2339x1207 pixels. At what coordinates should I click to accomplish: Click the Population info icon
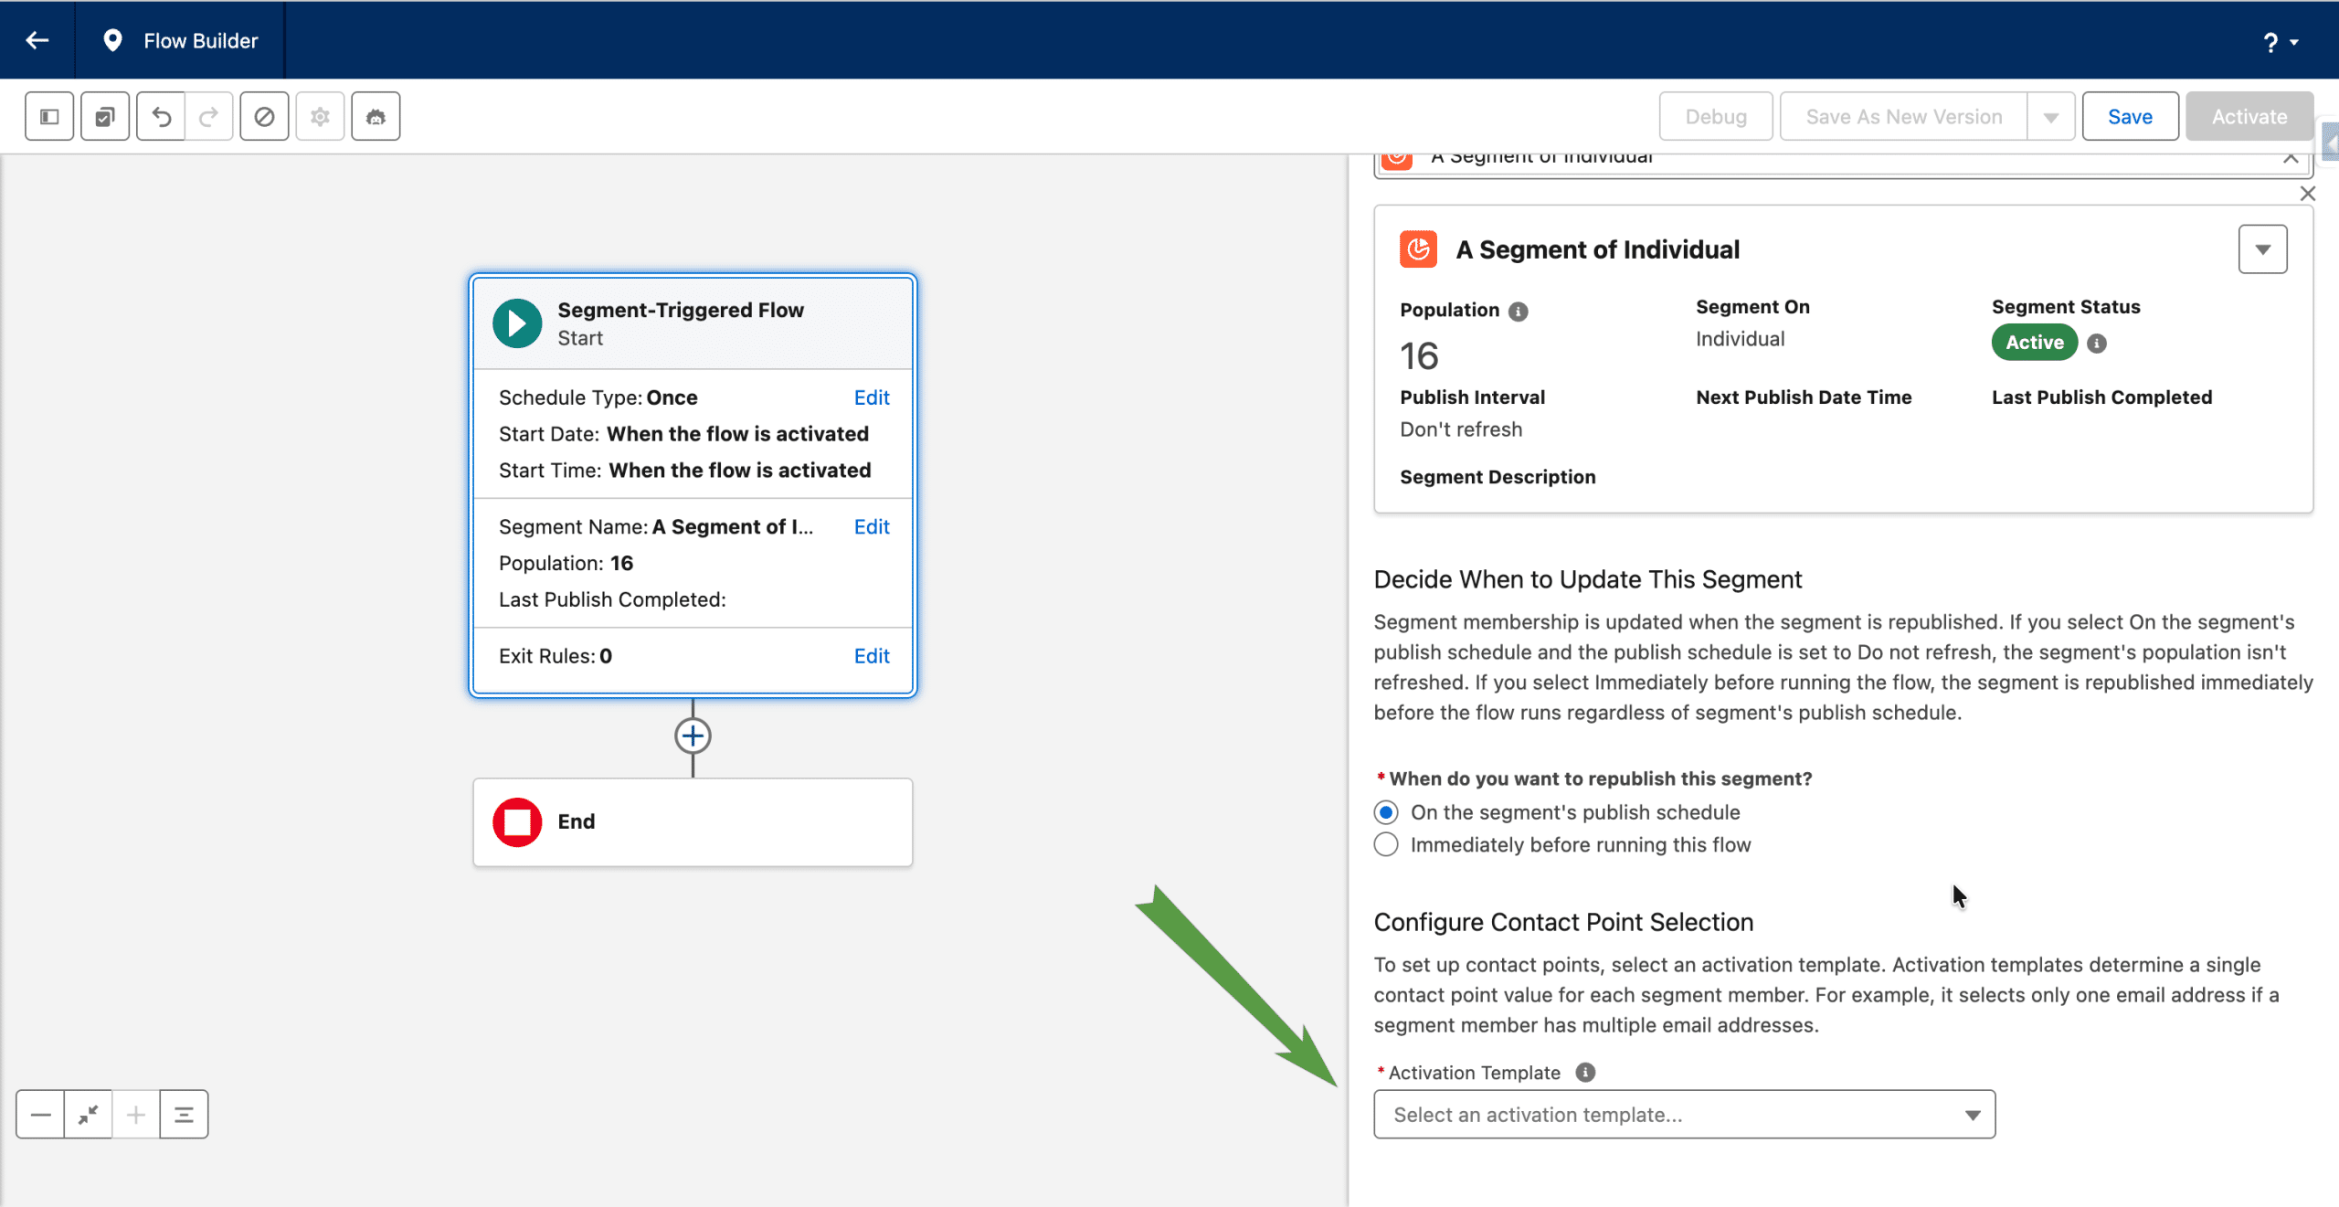tap(1519, 312)
